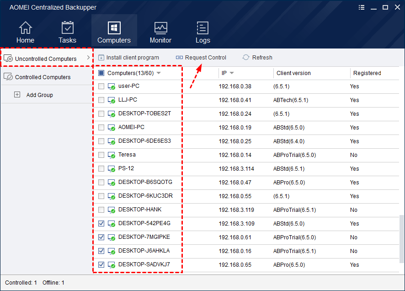Expand the Uncontrolled Computers chevron
The height and width of the screenshot is (291, 405).
click(88, 57)
